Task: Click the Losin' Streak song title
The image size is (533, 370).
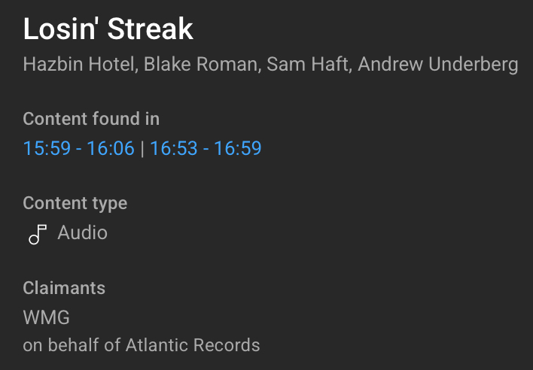Action: click(108, 29)
